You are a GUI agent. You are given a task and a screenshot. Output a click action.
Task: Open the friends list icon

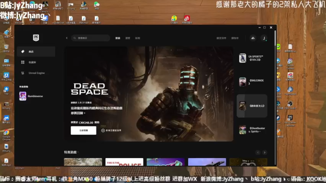(x=253, y=38)
